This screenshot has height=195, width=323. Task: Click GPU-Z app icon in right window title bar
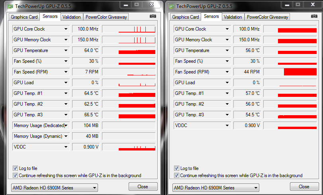click(x=171, y=6)
